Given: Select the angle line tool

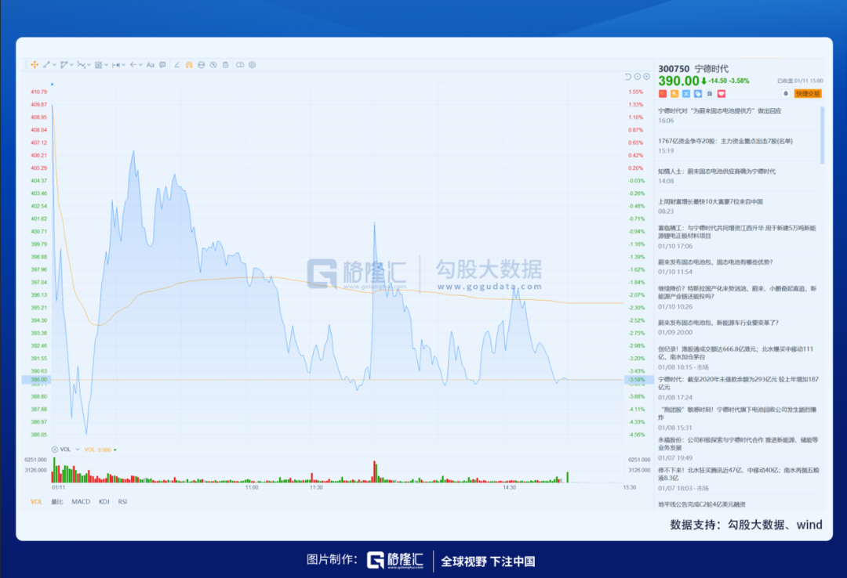Looking at the screenshot, I should click(177, 65).
